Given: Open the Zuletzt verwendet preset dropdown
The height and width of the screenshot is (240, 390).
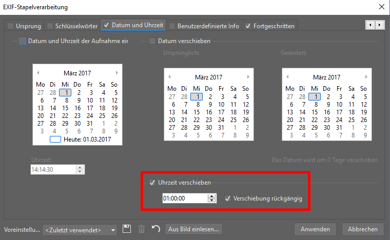Looking at the screenshot, I should 80,230.
